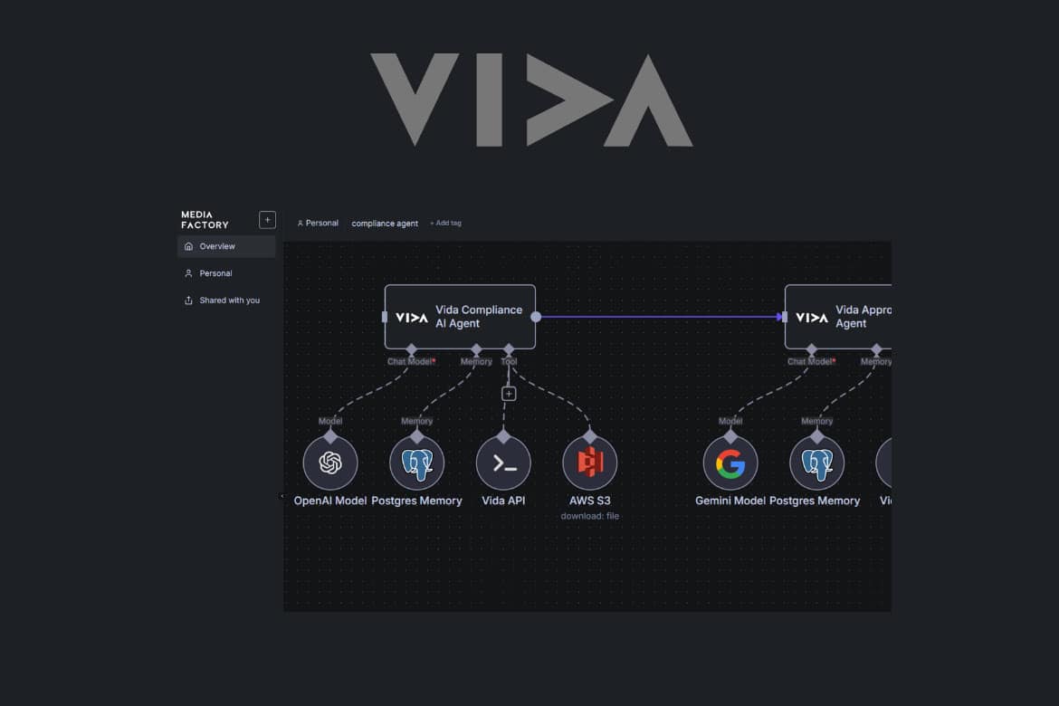Click Vida Compliance Agent's output connector dot
The image size is (1059, 706).
pyautogui.click(x=536, y=317)
